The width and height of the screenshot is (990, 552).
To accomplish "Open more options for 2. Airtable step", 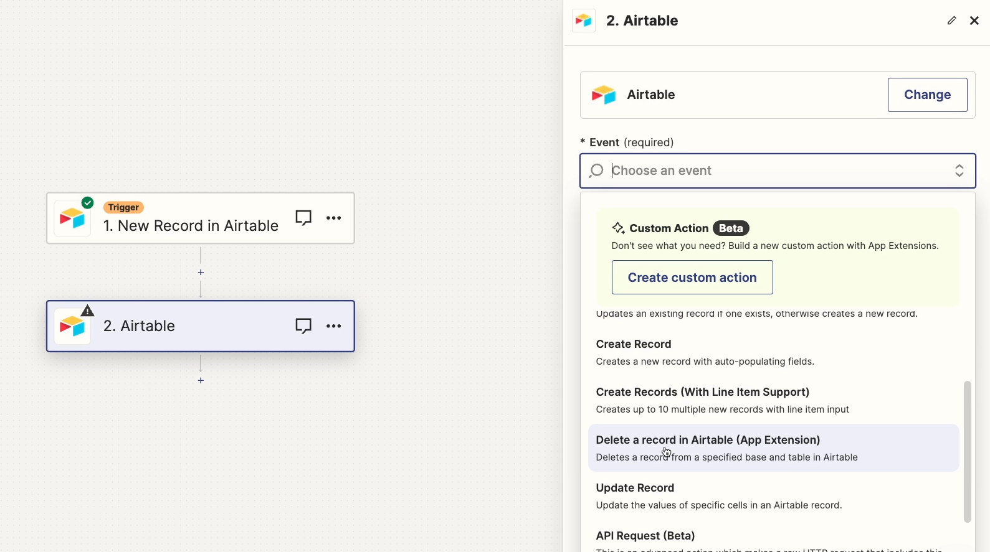I will [x=334, y=326].
